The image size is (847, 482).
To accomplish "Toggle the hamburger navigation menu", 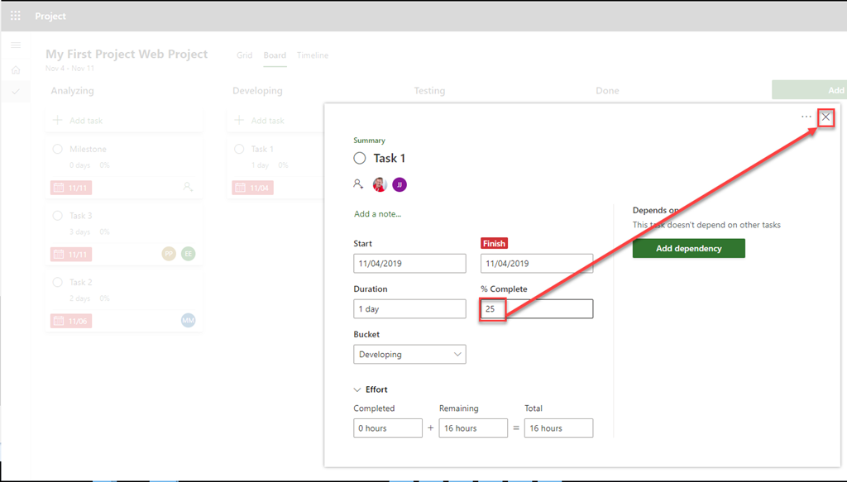I will point(16,45).
